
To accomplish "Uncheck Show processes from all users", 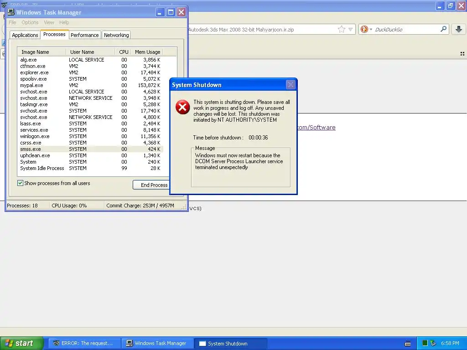I will [20, 183].
